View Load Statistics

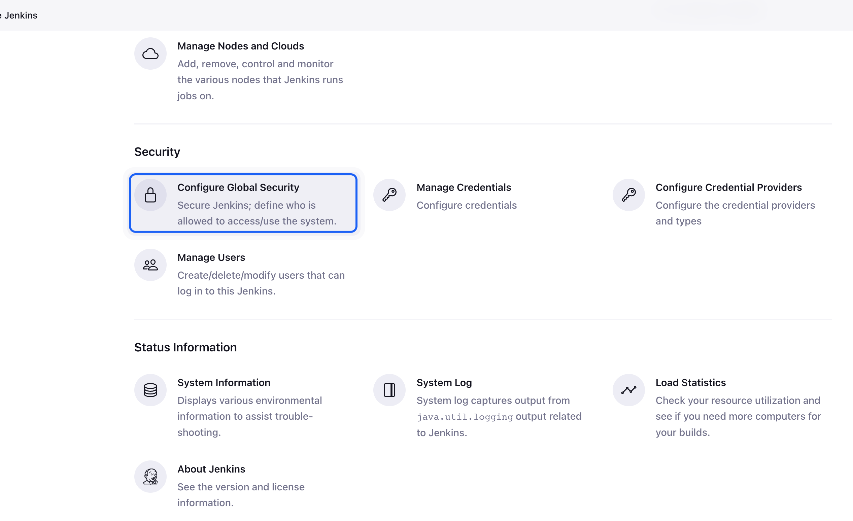click(x=690, y=383)
